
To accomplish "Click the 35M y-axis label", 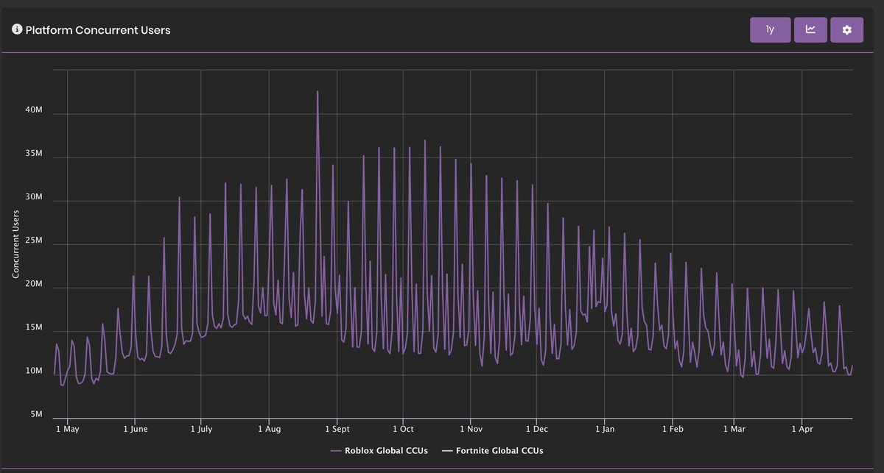I will [35, 154].
